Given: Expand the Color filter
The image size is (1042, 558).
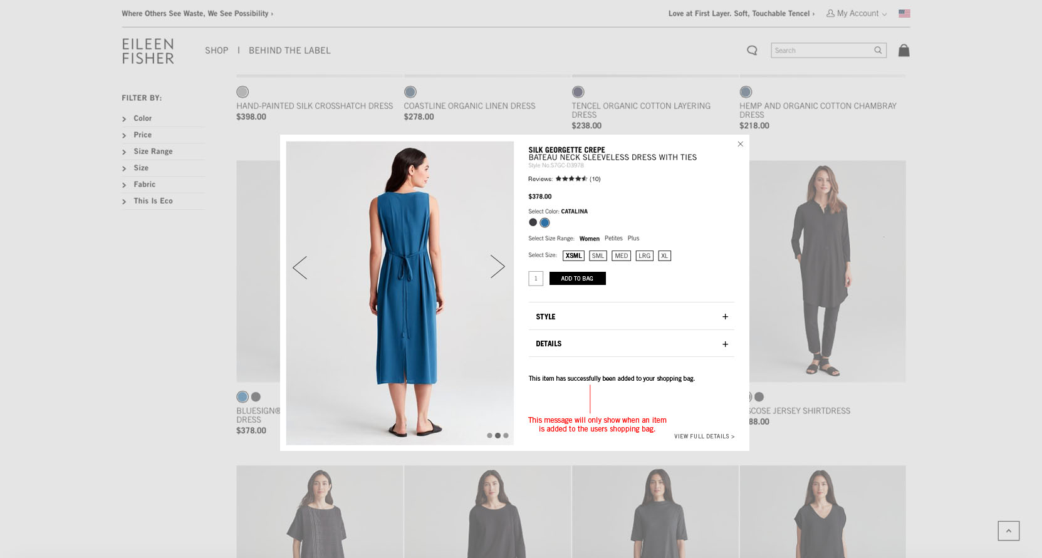Looking at the screenshot, I should pos(142,118).
